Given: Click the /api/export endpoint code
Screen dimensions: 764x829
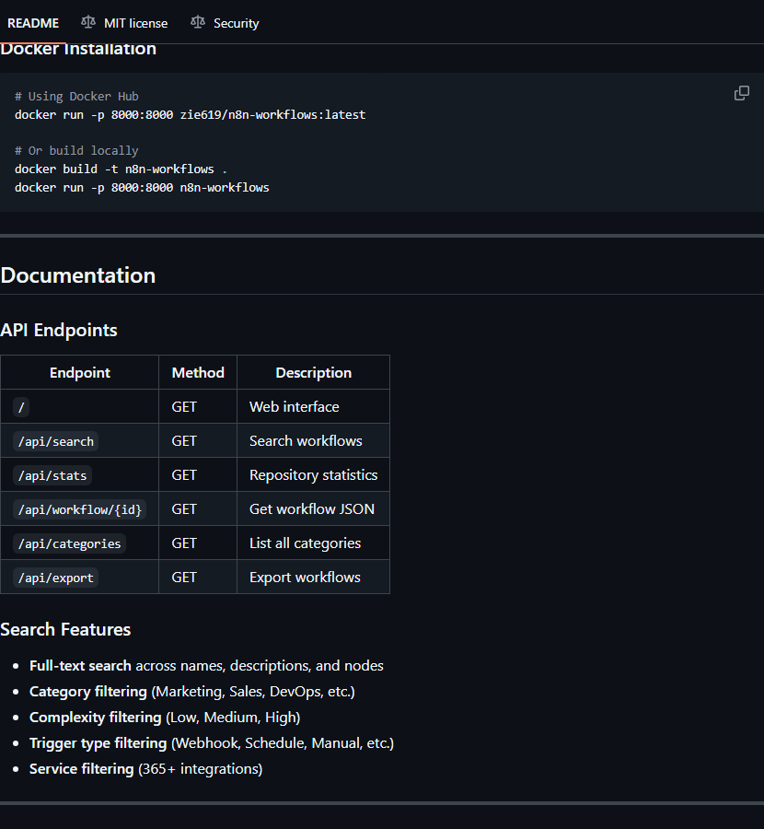Looking at the screenshot, I should pyautogui.click(x=56, y=578).
